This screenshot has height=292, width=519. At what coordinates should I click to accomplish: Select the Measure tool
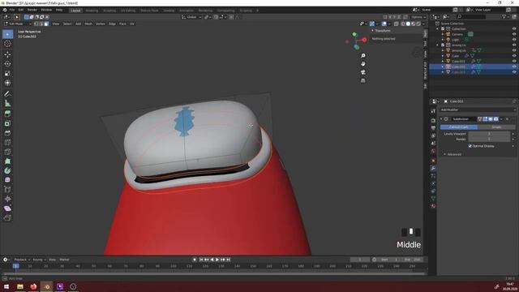[7, 104]
